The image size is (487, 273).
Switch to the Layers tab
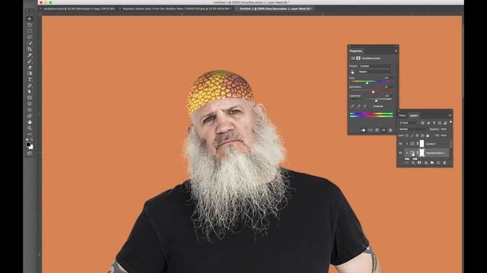[x=414, y=115]
